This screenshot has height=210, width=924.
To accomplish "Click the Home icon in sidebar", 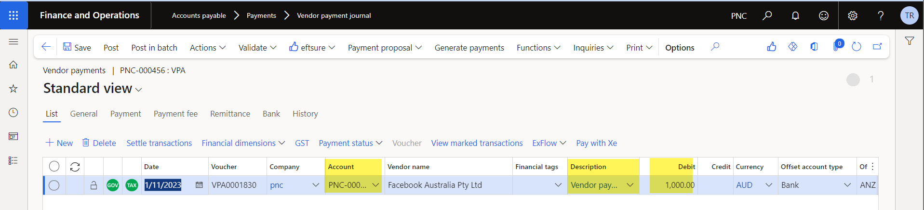I will pyautogui.click(x=13, y=65).
